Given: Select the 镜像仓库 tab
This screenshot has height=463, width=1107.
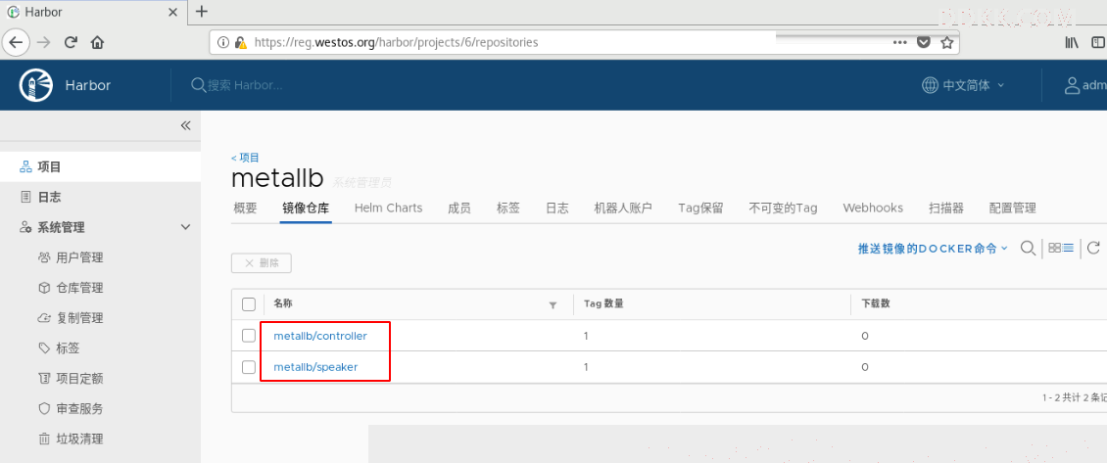Looking at the screenshot, I should coord(306,208).
